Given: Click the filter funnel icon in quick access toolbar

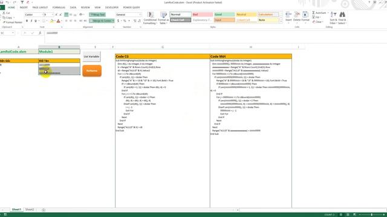Looking at the screenshot, I should click(22, 2).
